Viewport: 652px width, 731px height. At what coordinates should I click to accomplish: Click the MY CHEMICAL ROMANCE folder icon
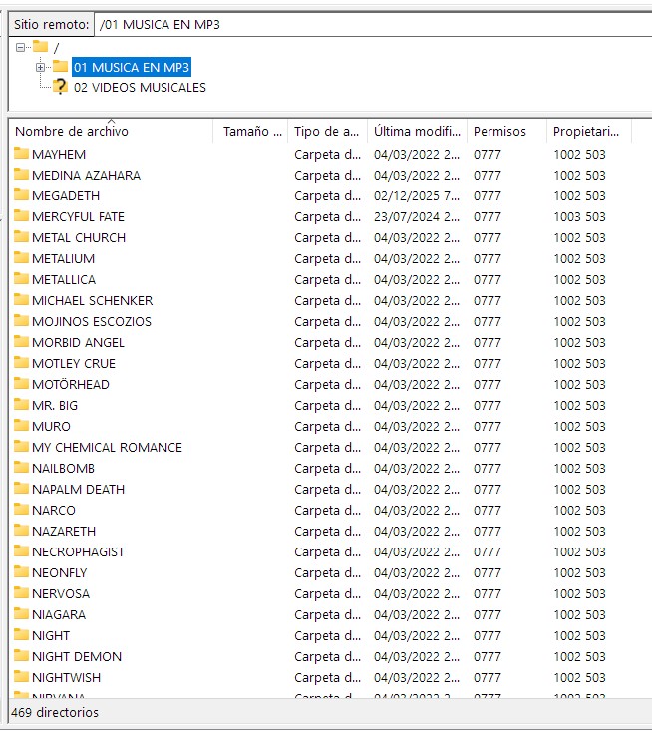(x=22, y=447)
